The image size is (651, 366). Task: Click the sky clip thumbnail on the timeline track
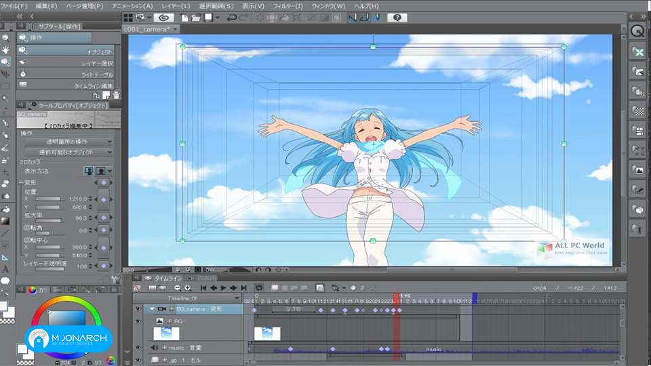tap(267, 333)
